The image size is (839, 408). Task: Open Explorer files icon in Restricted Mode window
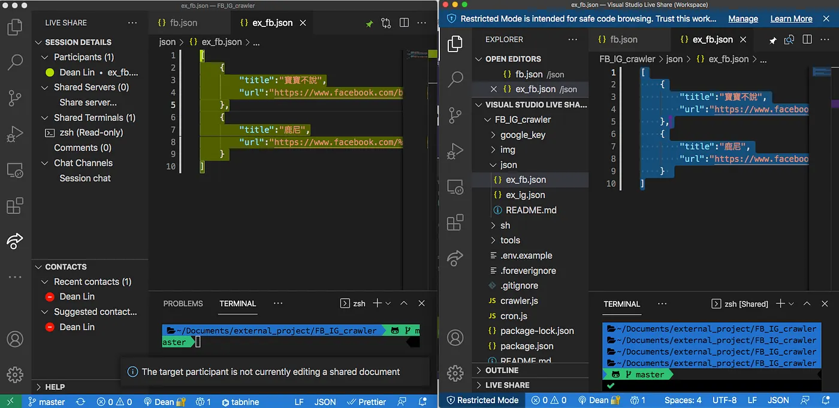point(455,43)
